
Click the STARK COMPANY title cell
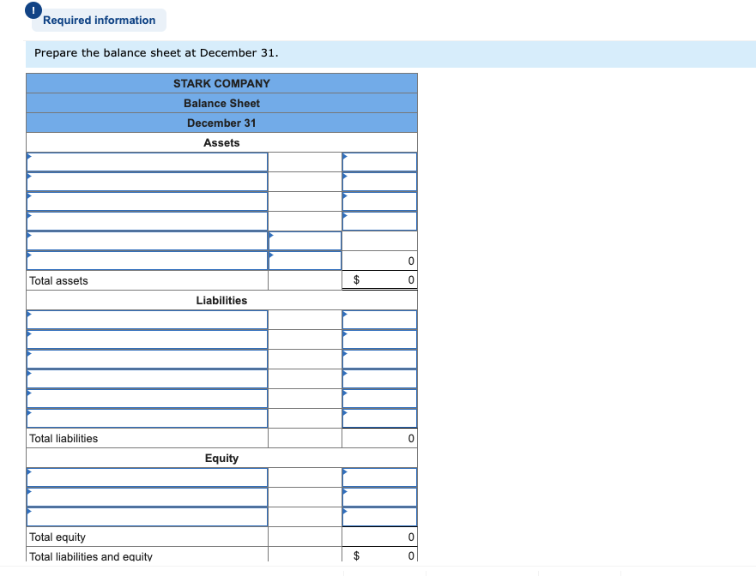click(x=221, y=83)
